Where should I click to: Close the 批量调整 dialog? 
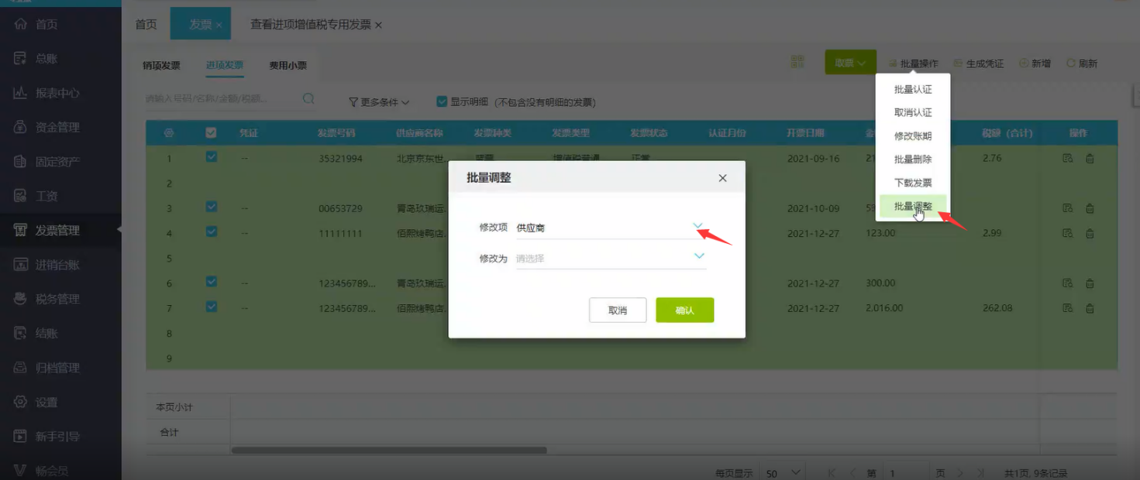coord(722,178)
